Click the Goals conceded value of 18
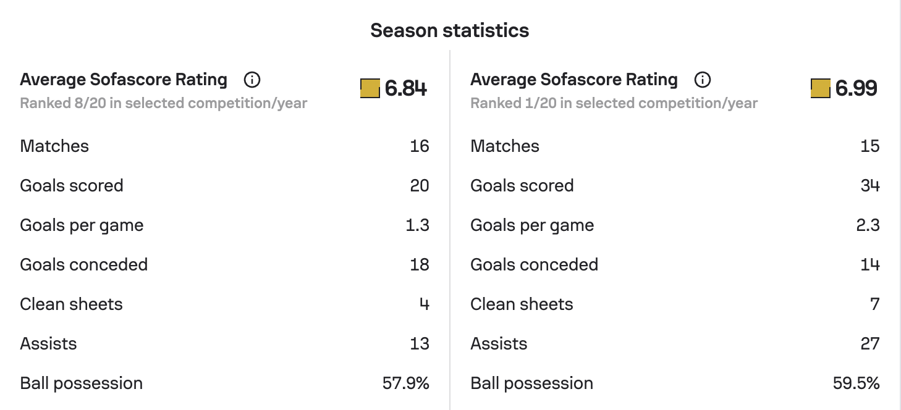Screen dimensions: 901x410 [420, 265]
